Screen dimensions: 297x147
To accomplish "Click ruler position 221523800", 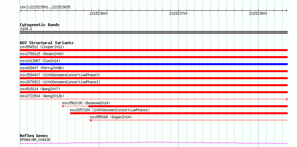I will pos(258,13).
